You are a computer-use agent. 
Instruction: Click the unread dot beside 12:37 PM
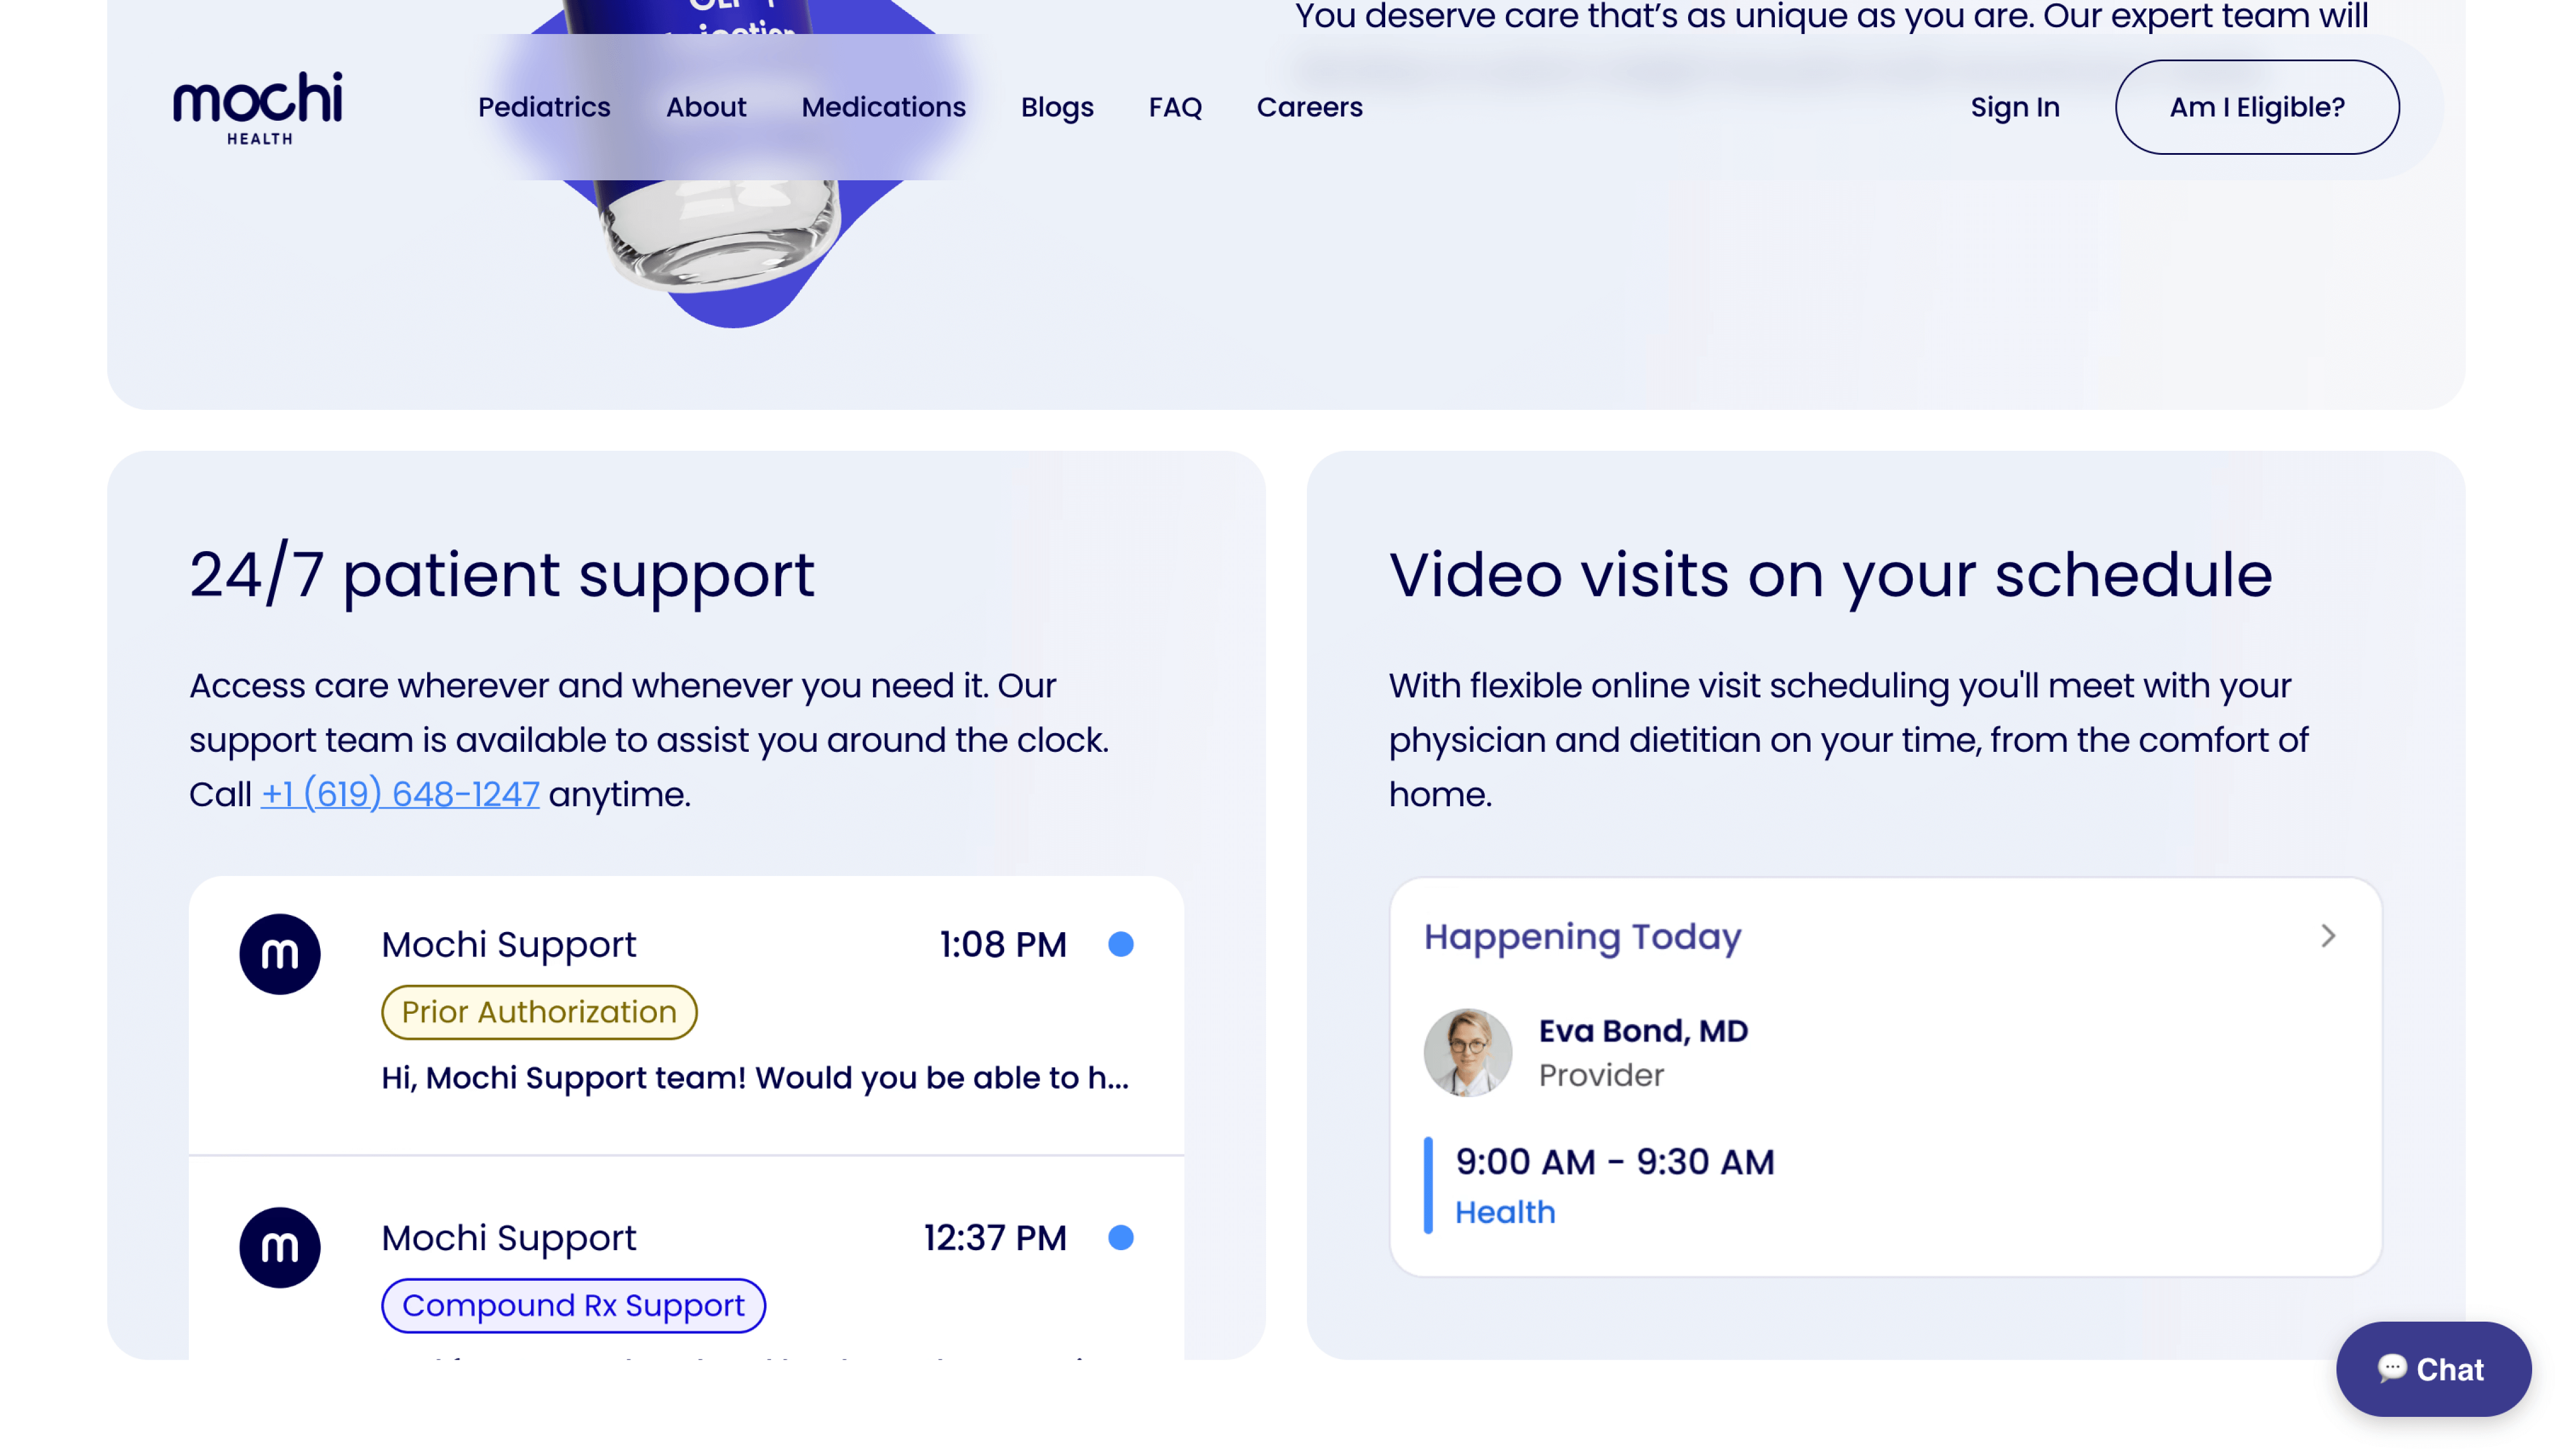point(1120,1238)
